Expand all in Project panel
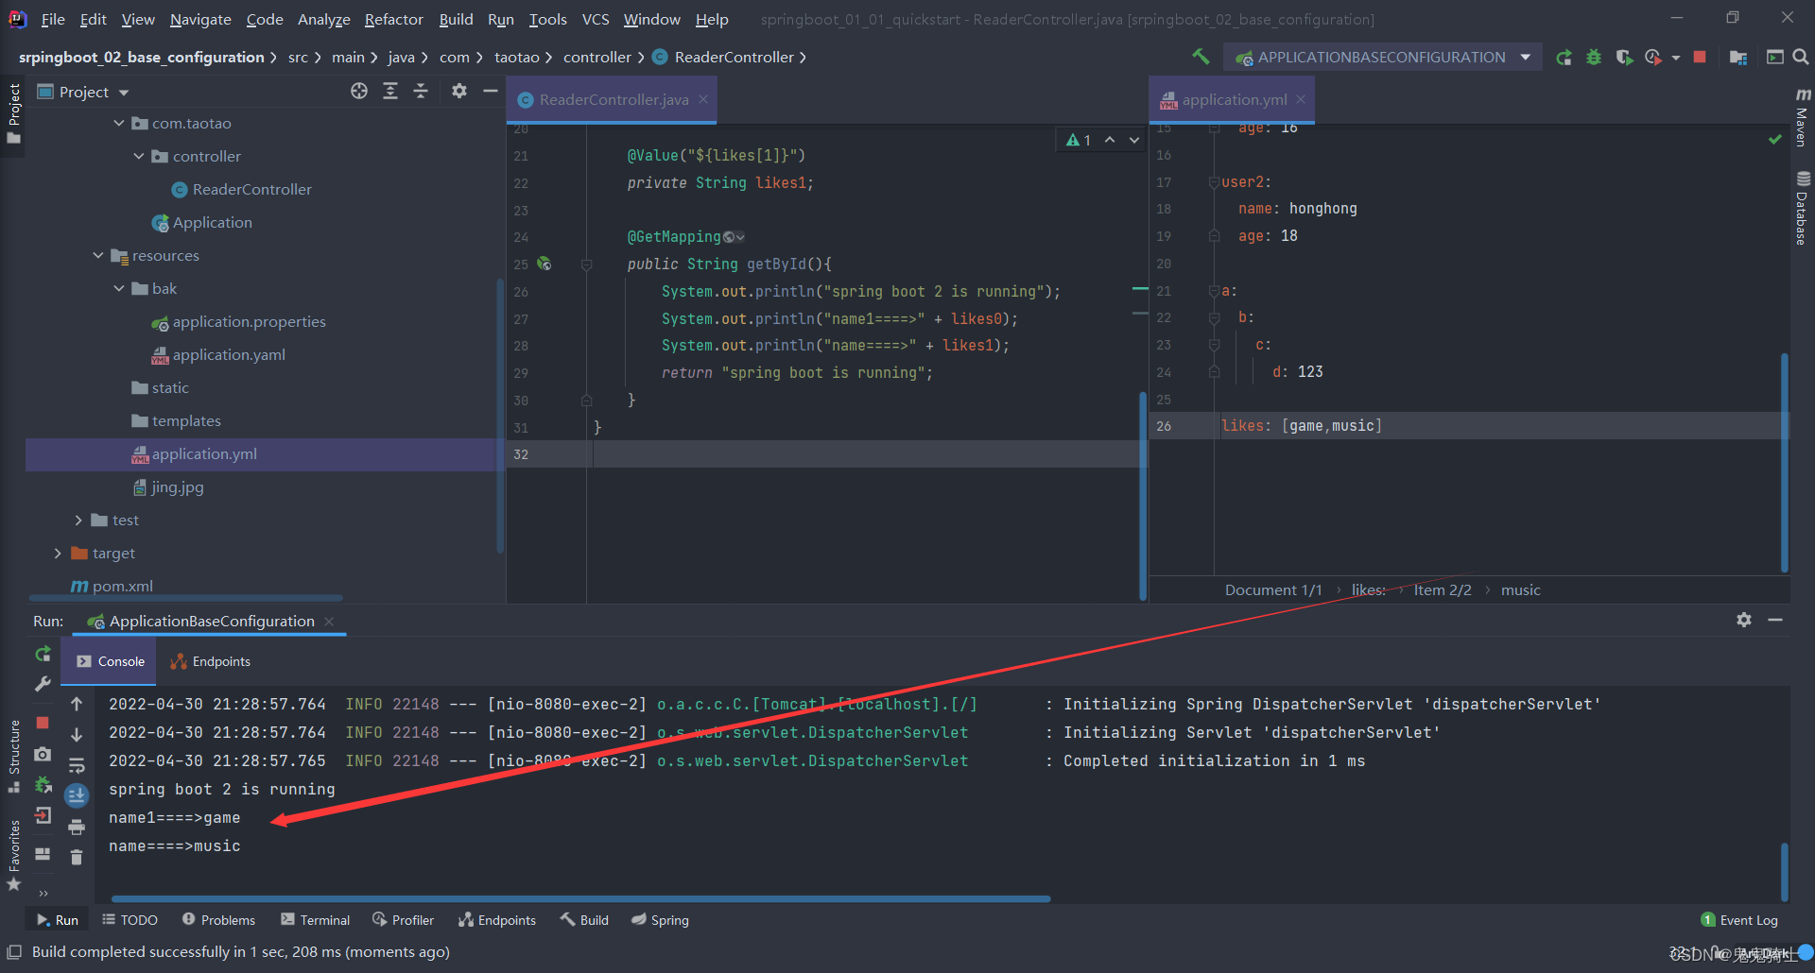 click(390, 91)
